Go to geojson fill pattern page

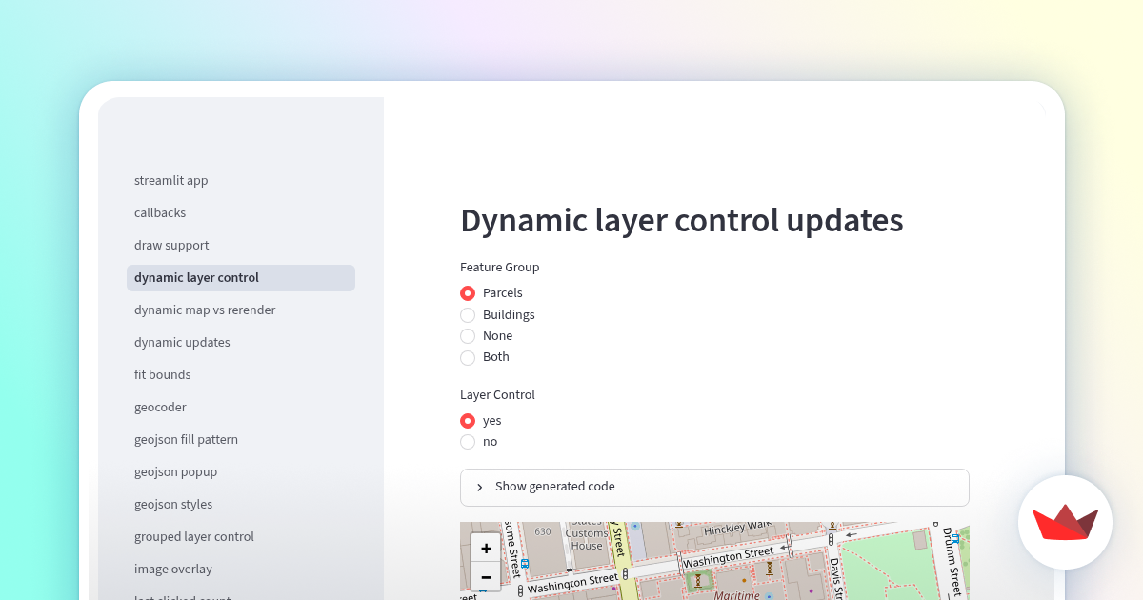coord(241,440)
